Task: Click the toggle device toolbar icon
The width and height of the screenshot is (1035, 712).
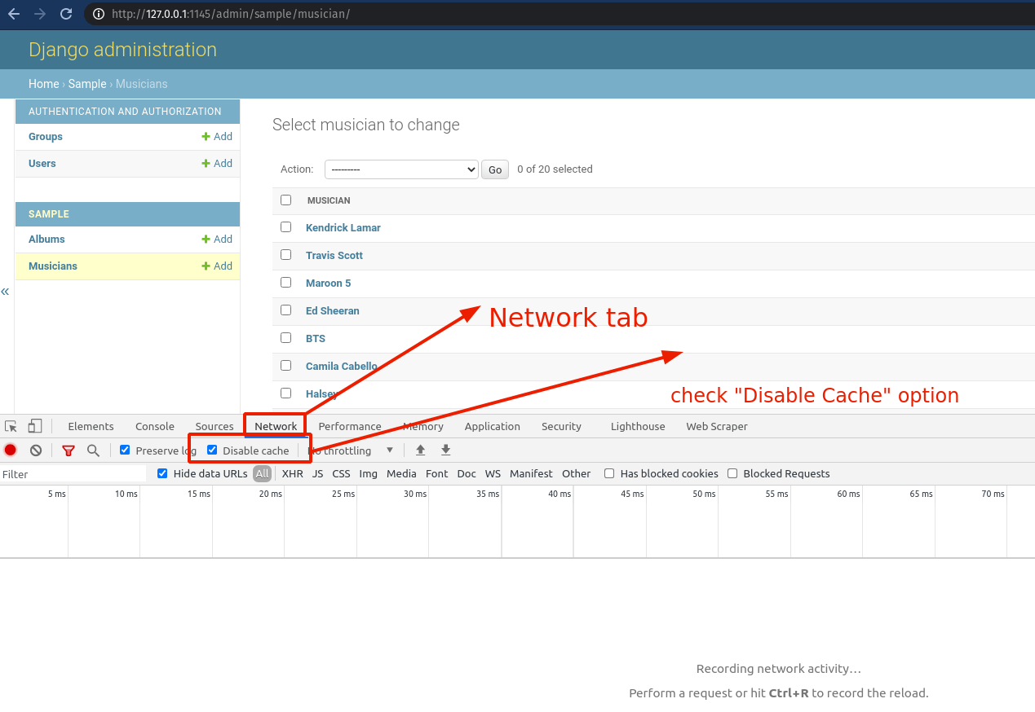Action: pos(34,426)
